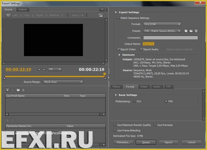Open the FTP tab
The width and height of the screenshot is (207, 150).
coord(169,87)
